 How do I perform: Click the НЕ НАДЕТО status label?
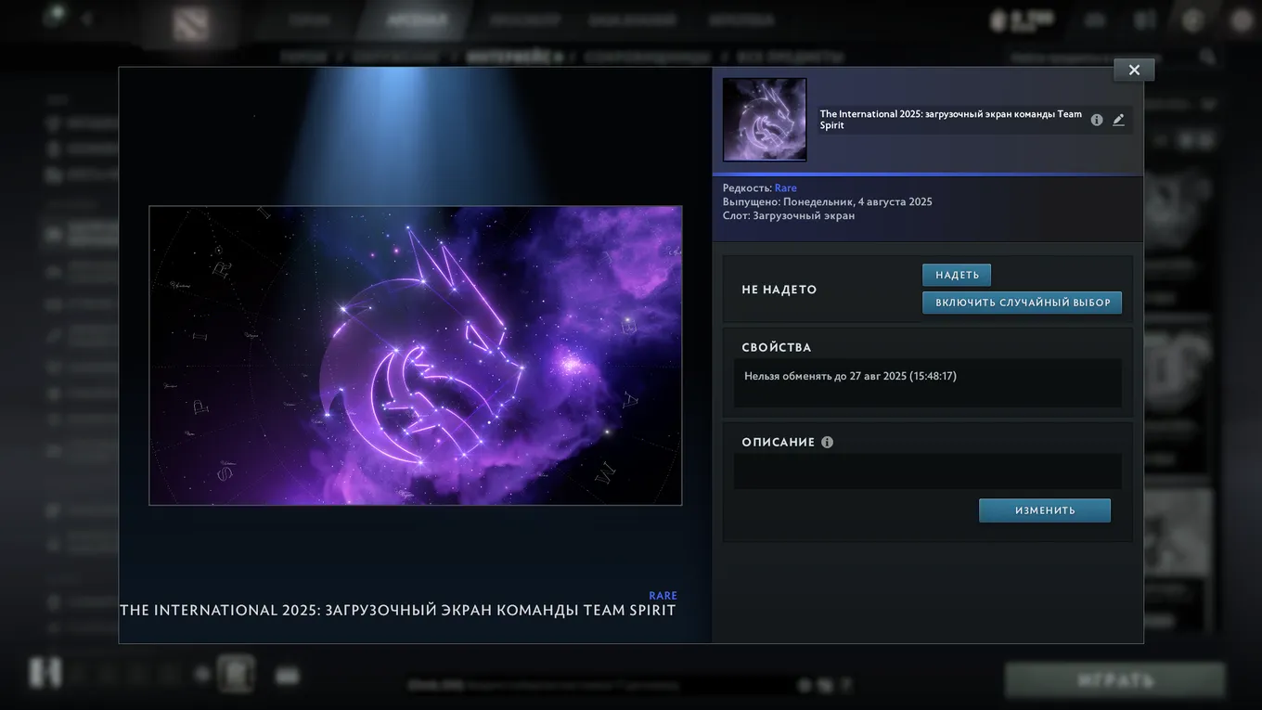[x=779, y=290]
